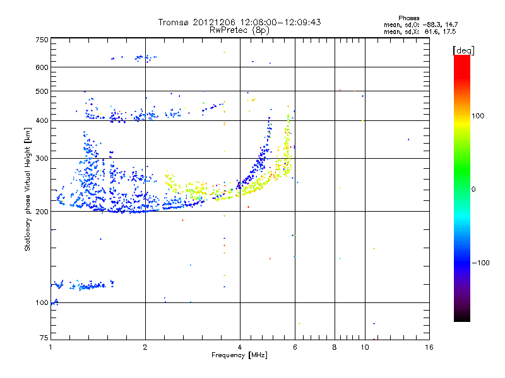Click the x-axis tick label '8'
The height and width of the screenshot is (378, 505).
[x=335, y=347]
